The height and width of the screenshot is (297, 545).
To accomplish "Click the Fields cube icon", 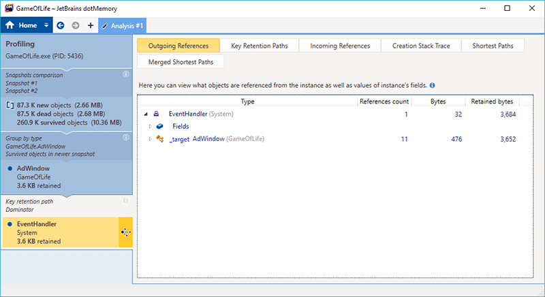I will pos(159,126).
